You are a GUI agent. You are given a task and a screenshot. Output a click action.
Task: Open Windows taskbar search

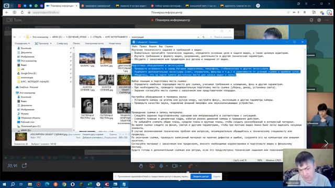tap(13, 184)
